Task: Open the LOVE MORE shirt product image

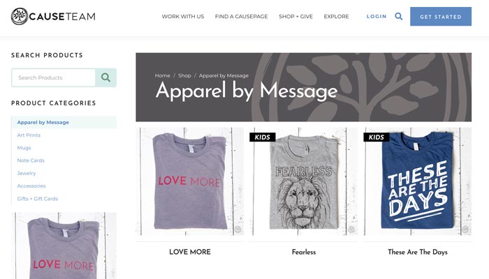Action: coord(189,181)
